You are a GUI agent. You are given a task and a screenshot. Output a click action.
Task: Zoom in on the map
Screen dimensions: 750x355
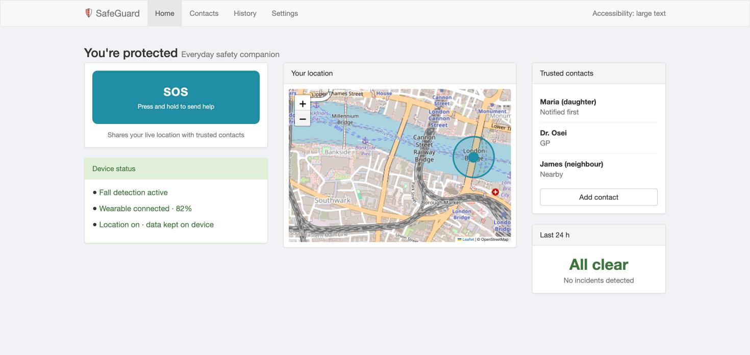pyautogui.click(x=303, y=104)
